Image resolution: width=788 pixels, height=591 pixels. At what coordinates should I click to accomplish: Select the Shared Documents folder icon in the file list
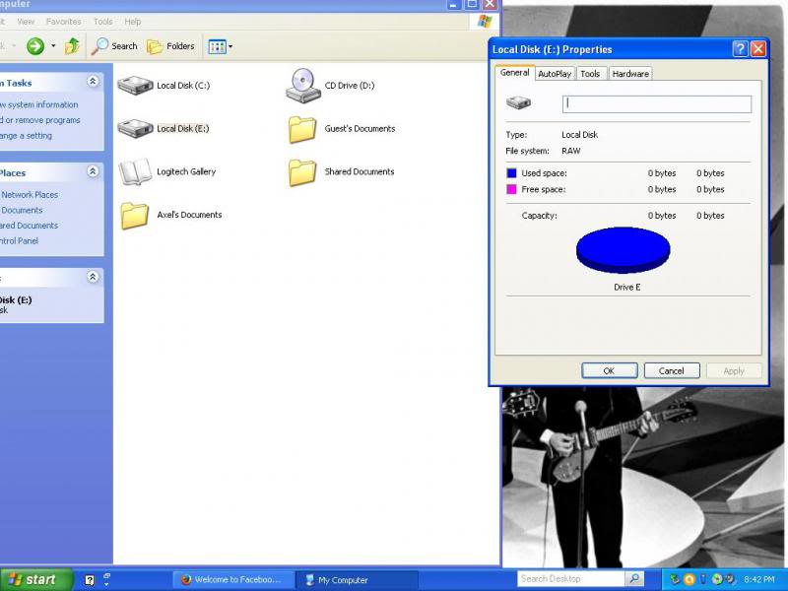tap(302, 172)
